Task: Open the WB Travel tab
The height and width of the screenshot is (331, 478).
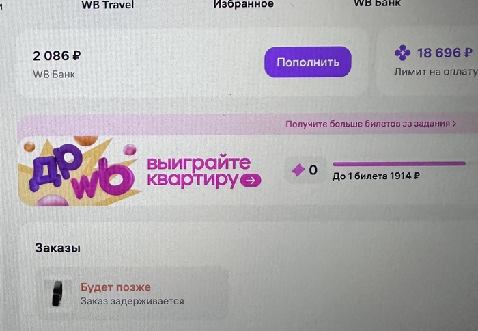Action: coord(108,4)
